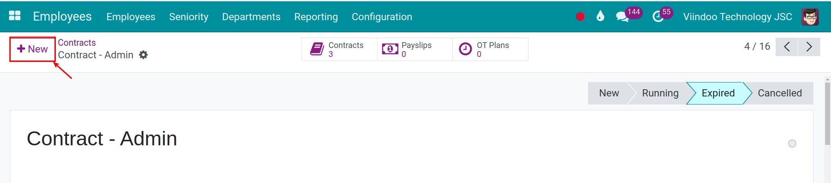
Task: Open the Reporting menu
Action: click(x=316, y=17)
